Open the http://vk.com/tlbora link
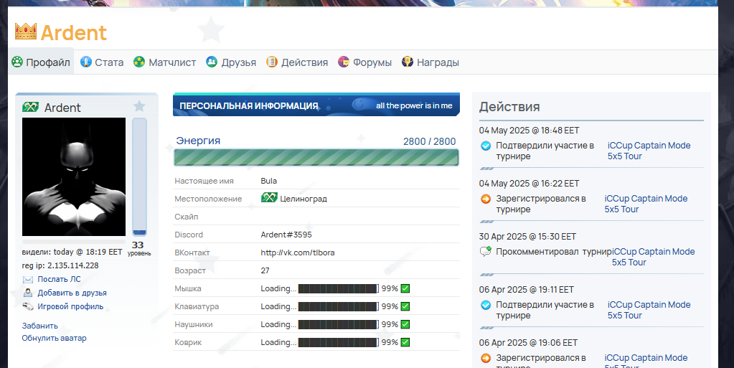The image size is (734, 368). coord(298,253)
